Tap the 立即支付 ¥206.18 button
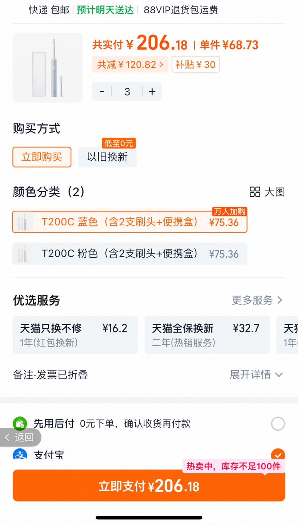Viewport: 298px width, 525px height. (x=149, y=485)
